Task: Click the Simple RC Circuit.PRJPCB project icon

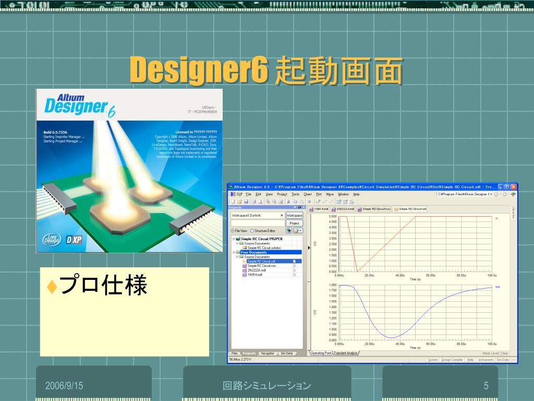Action: tap(238, 239)
